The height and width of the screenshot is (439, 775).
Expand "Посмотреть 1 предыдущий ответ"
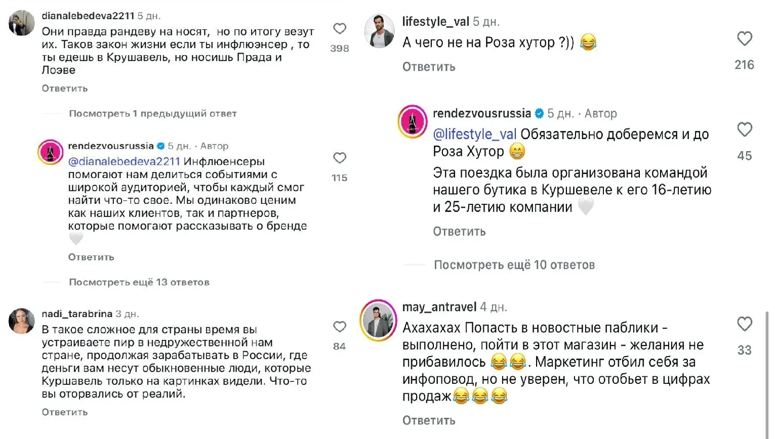click(152, 114)
